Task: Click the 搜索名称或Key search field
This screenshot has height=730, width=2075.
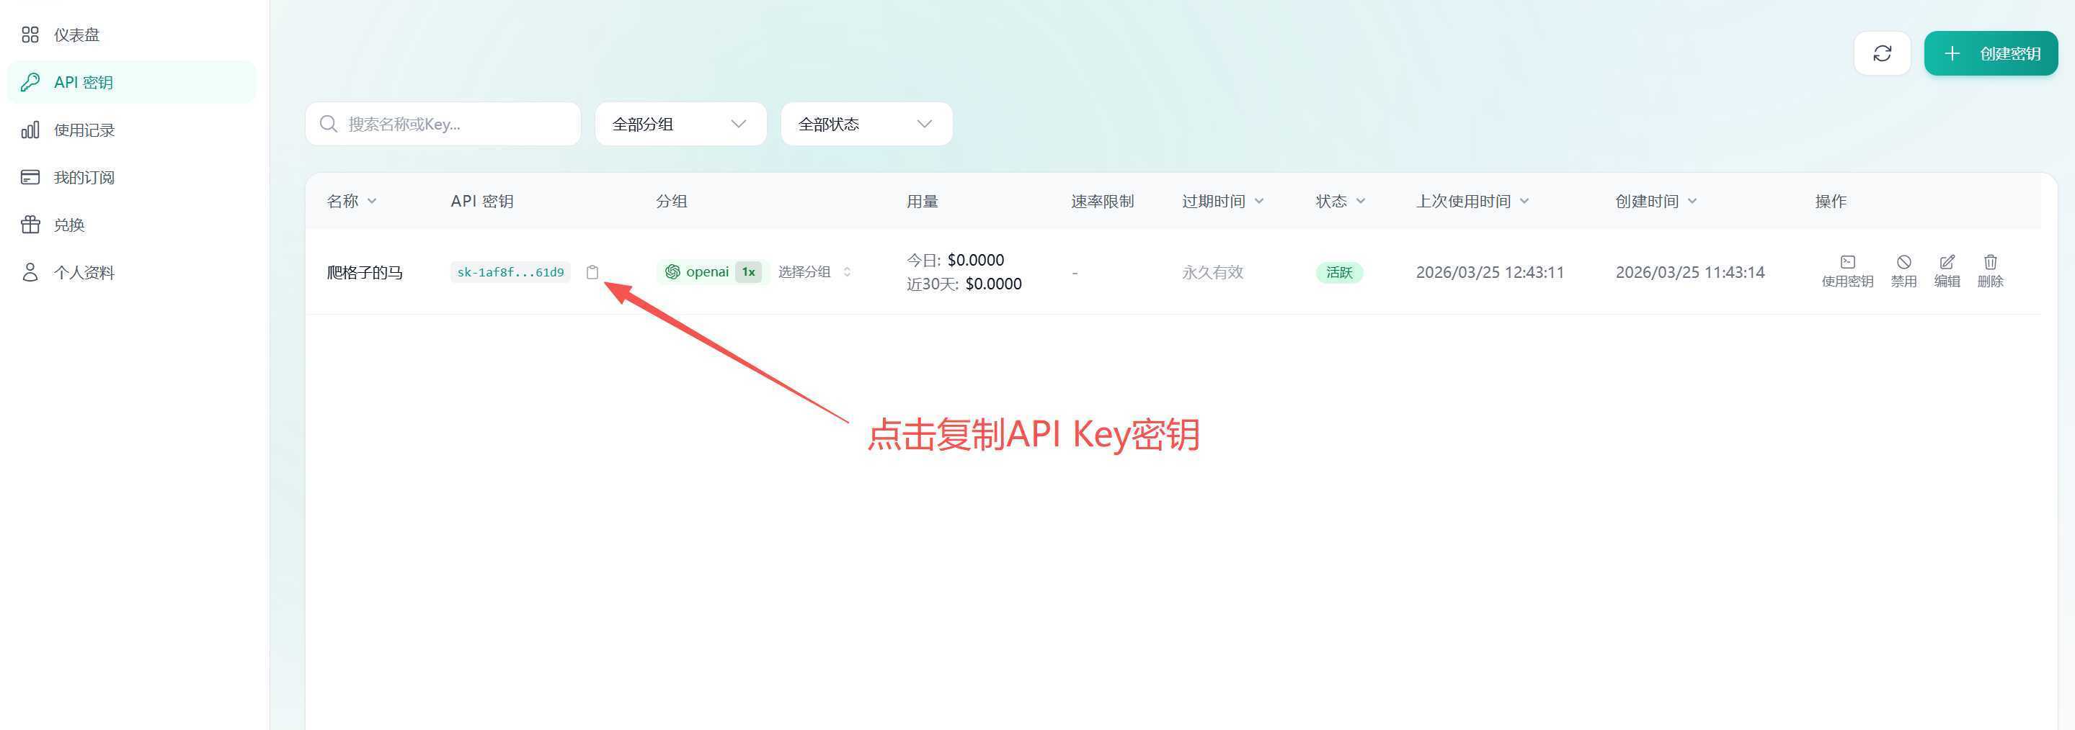Action: click(443, 123)
